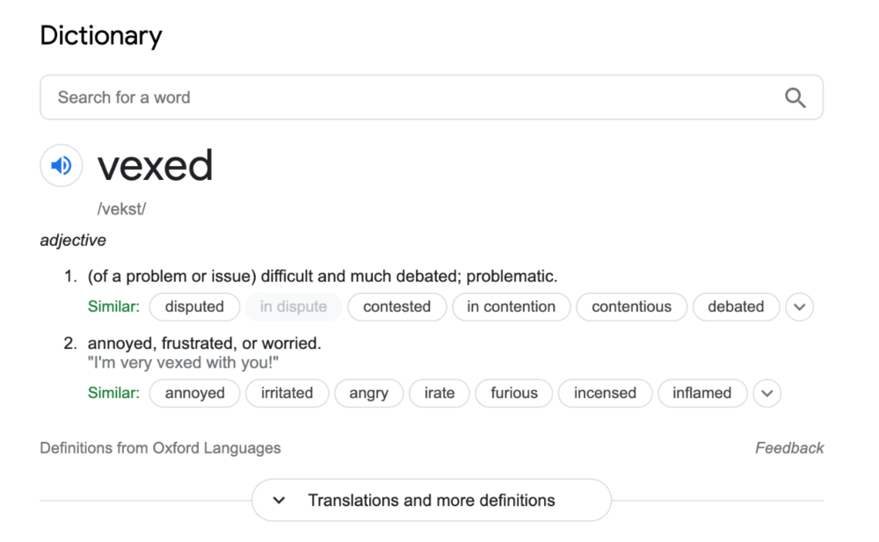Open the 'in contention' synonym
This screenshot has width=879, height=542.
point(511,307)
